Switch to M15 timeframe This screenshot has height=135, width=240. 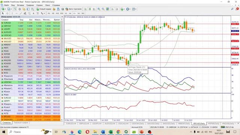pyautogui.click(x=57, y=13)
